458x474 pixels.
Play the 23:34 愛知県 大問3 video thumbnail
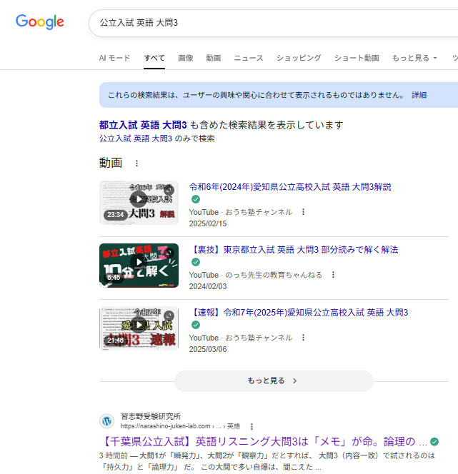139,202
